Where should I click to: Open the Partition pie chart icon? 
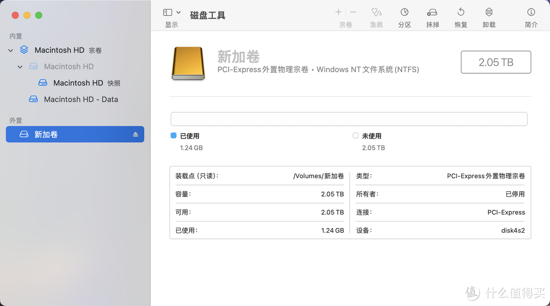pyautogui.click(x=404, y=12)
